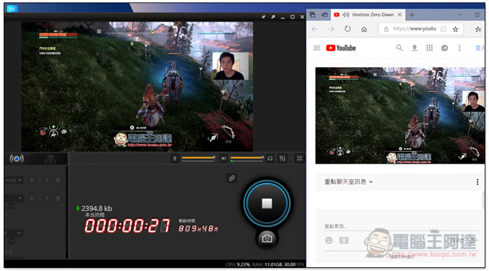This screenshot has width=489, height=271.
Task: Click the 'hi' logo at top left
Action: [12, 9]
